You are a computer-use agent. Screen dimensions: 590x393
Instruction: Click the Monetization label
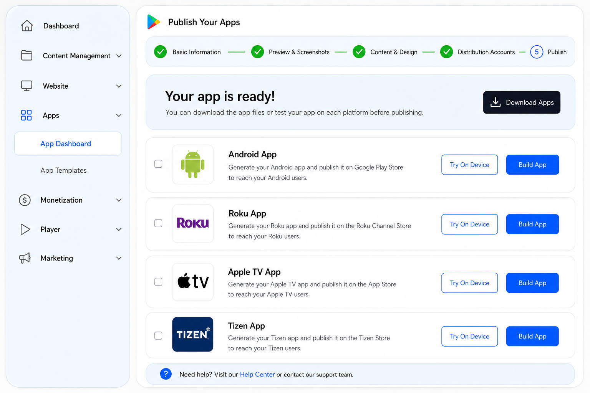coord(61,200)
